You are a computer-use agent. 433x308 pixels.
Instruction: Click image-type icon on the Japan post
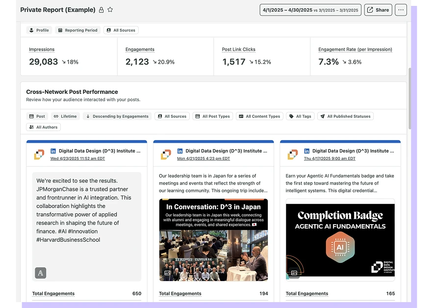click(x=167, y=273)
